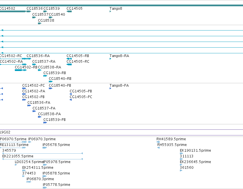Select protein CG14505-PC
Viewport: 243px width, 189px height.
pyautogui.click(x=81, y=97)
